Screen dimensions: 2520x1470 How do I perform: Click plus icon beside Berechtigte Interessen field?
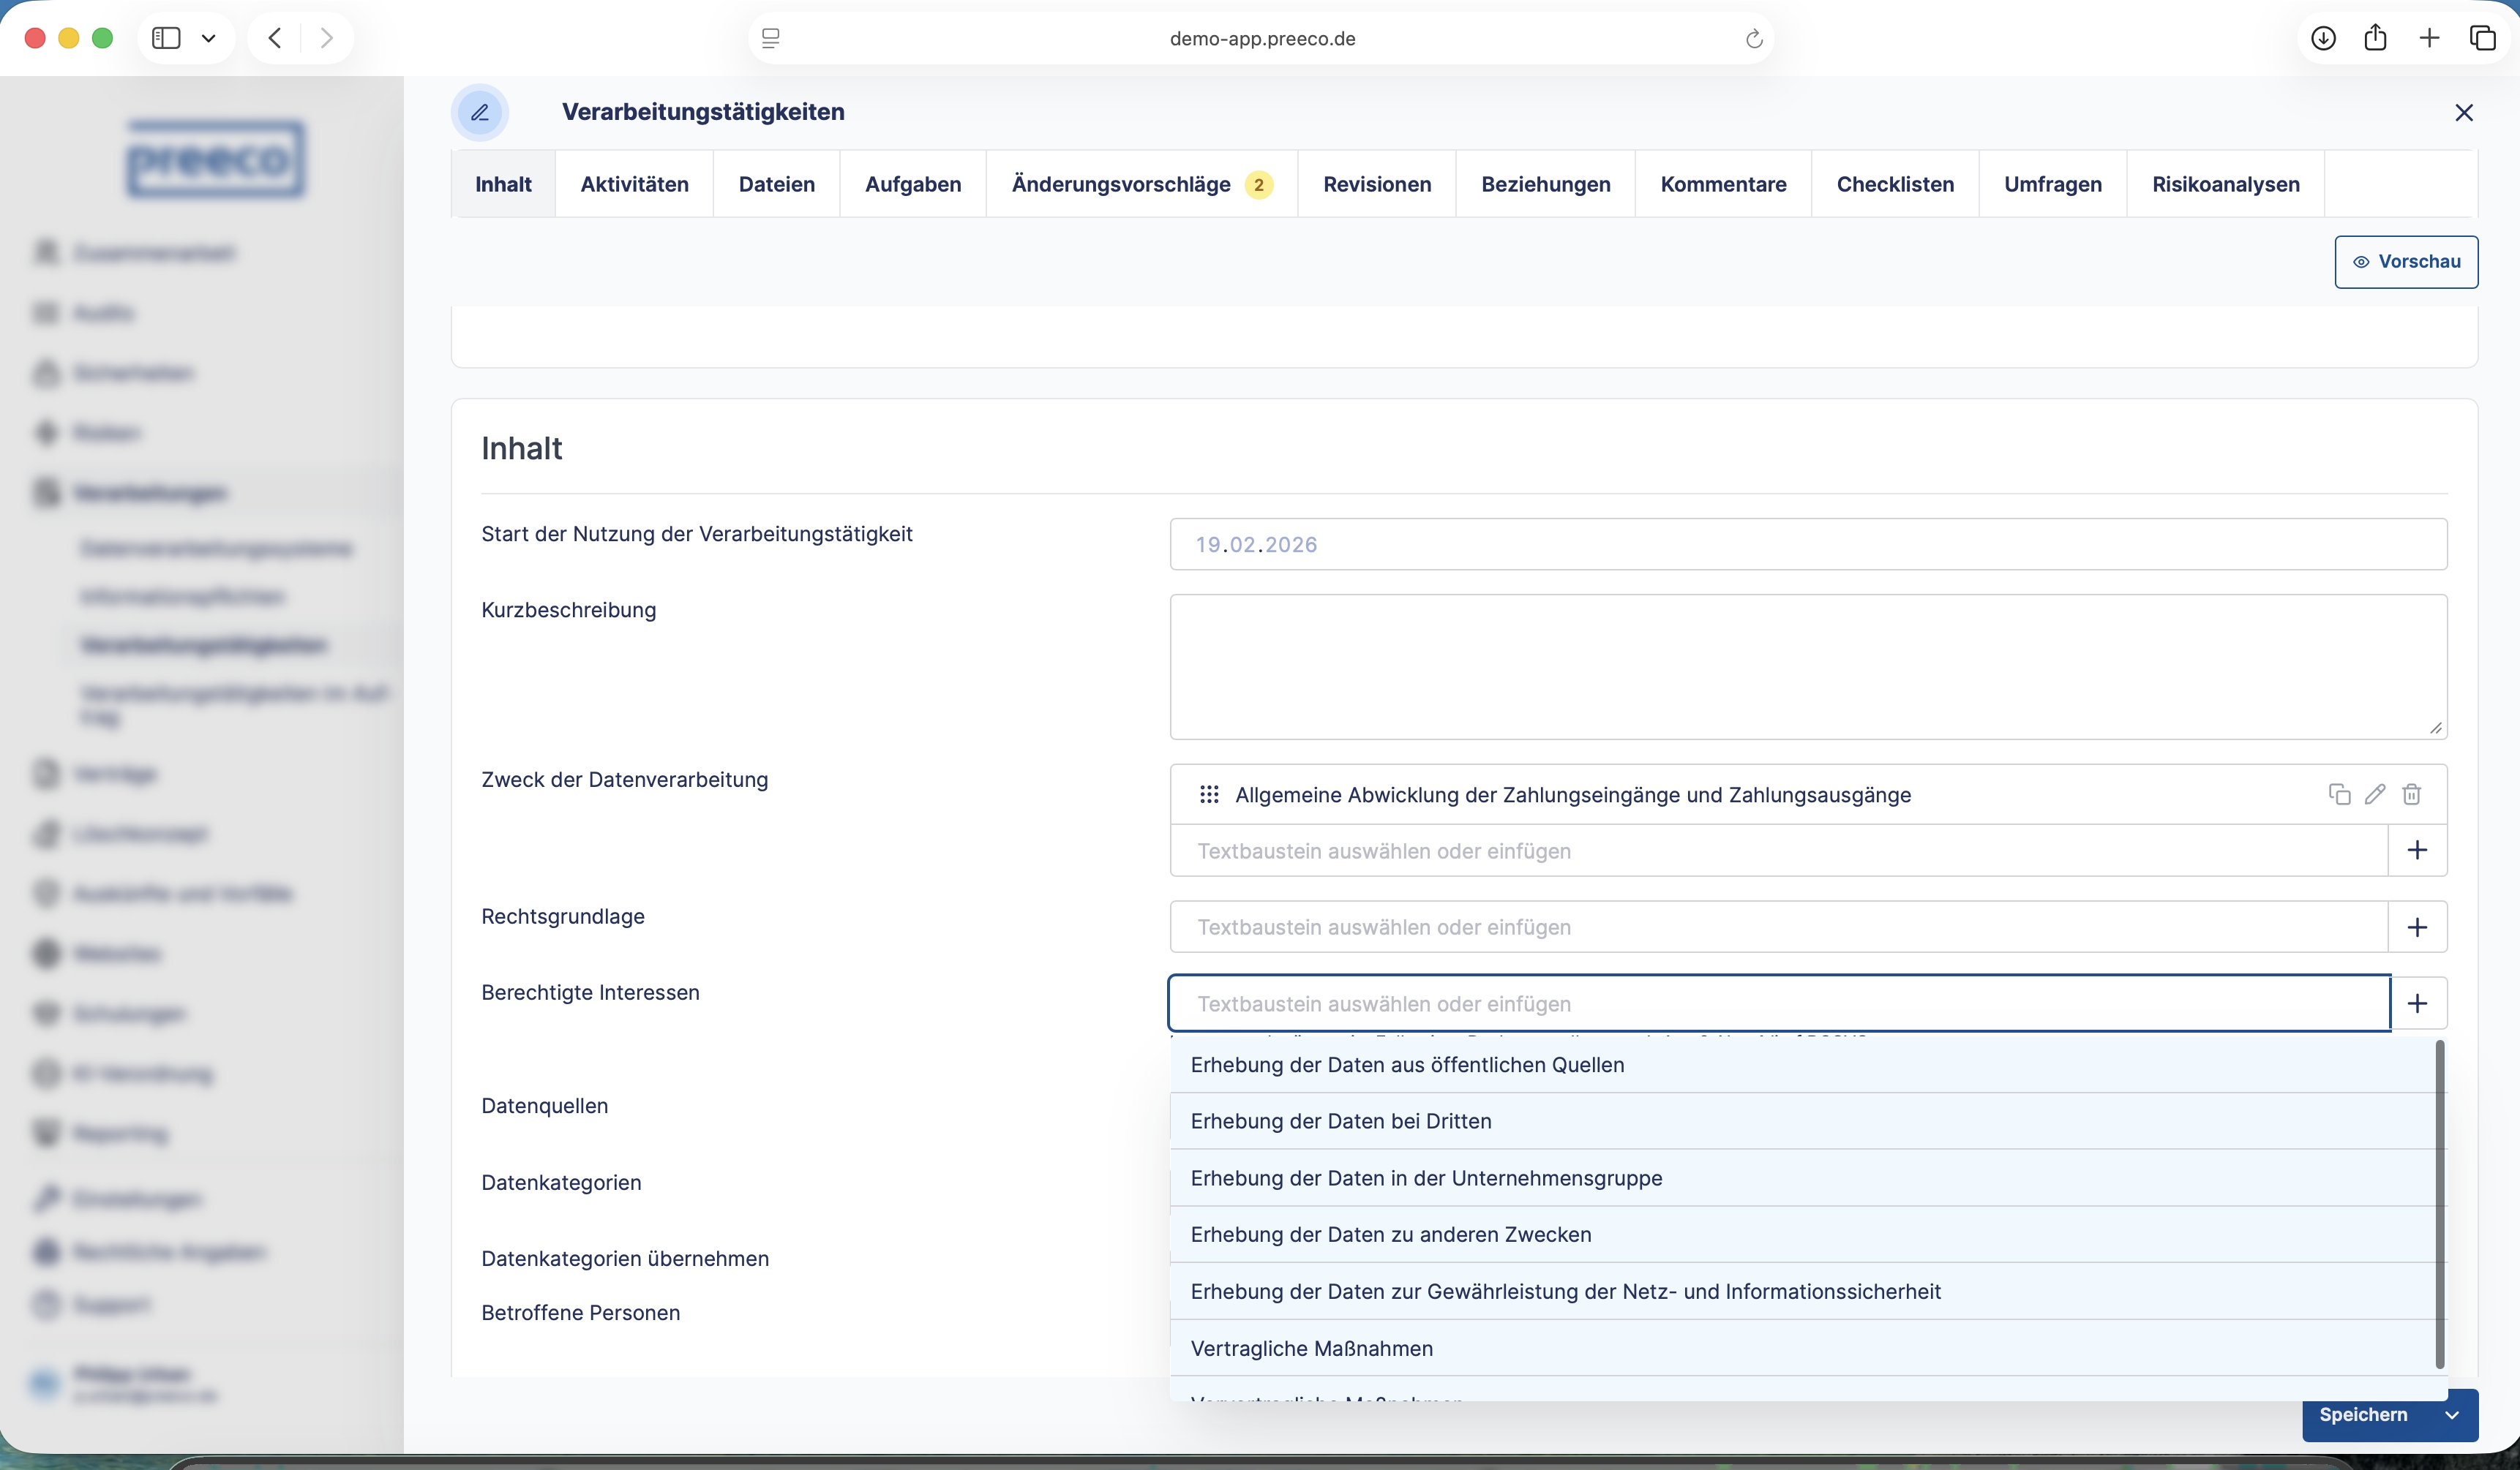point(2417,1003)
